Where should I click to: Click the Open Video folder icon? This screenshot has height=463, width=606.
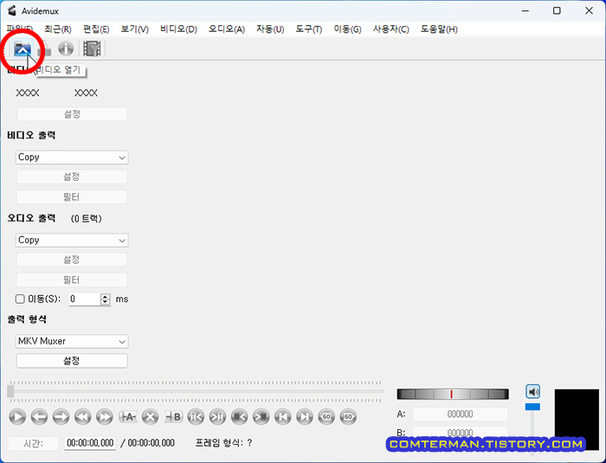pyautogui.click(x=23, y=48)
